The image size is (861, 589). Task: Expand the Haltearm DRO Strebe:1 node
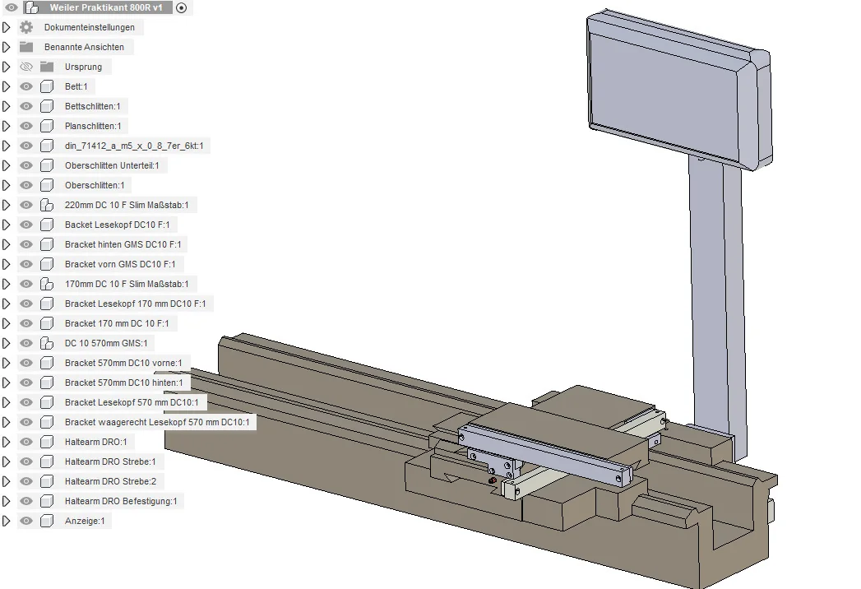[6, 461]
